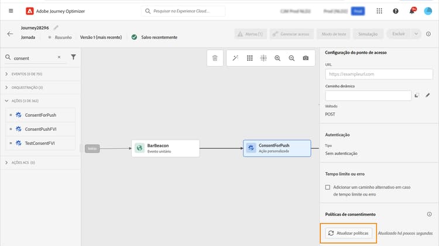Image resolution: width=439 pixels, height=246 pixels.
Task: Enable alternative path on timeout or error checkbox
Action: coord(328,187)
